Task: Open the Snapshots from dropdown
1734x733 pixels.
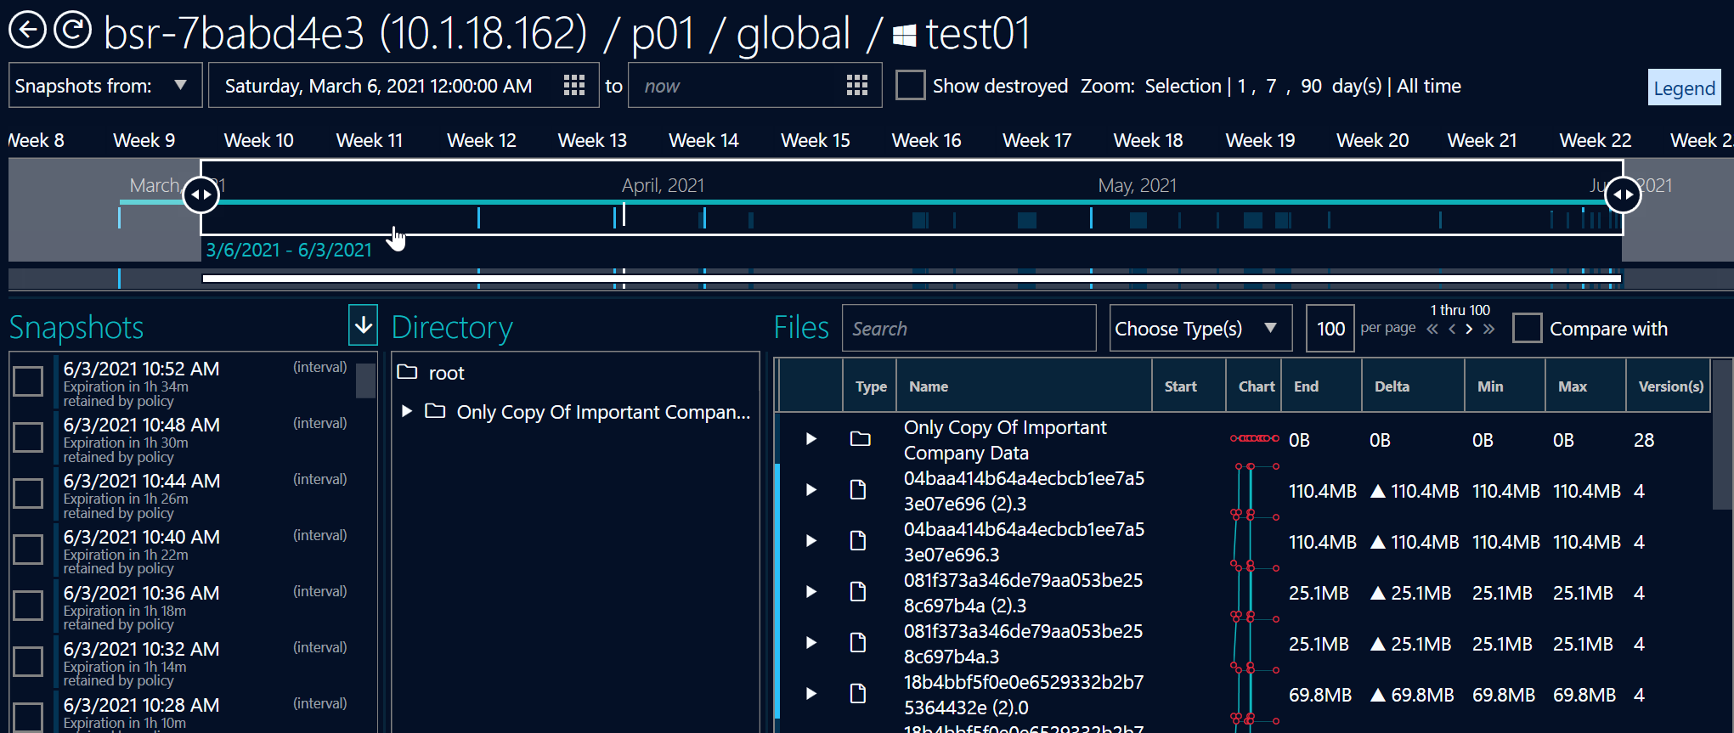Action: 105,86
